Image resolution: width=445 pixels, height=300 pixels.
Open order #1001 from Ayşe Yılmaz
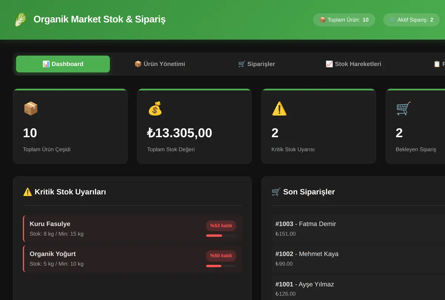tap(358, 288)
